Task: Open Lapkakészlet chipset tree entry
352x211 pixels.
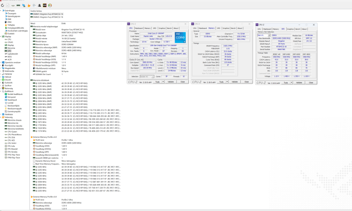Action: (x=13, y=54)
